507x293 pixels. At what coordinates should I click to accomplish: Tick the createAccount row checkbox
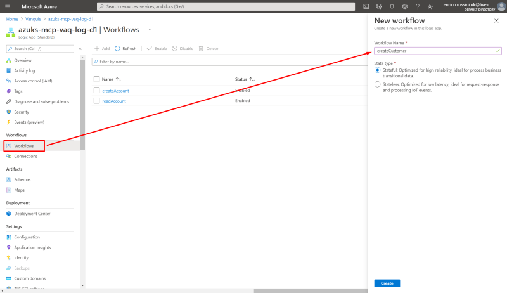(96, 90)
